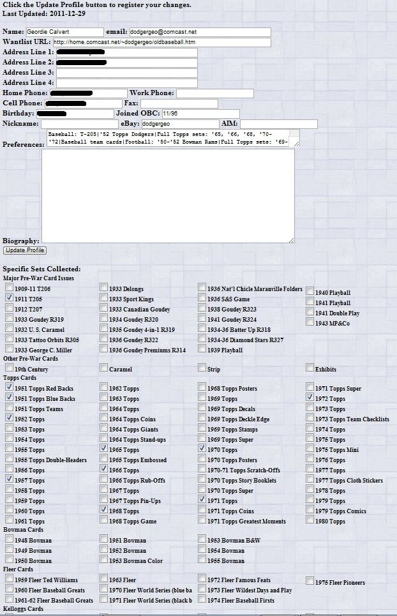This screenshot has height=616, width=397.
Task: Check the 1959 Fleer Ted Williams checkbox
Action: 9,578
